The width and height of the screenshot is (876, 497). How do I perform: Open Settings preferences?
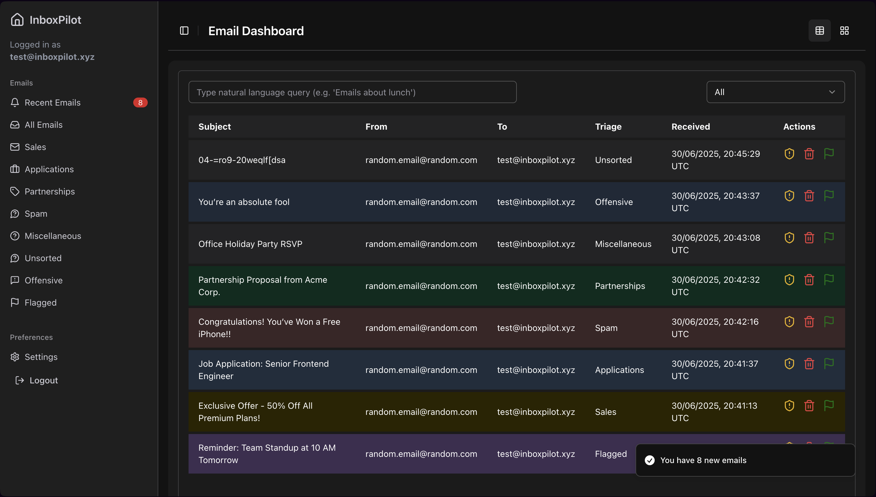(41, 357)
